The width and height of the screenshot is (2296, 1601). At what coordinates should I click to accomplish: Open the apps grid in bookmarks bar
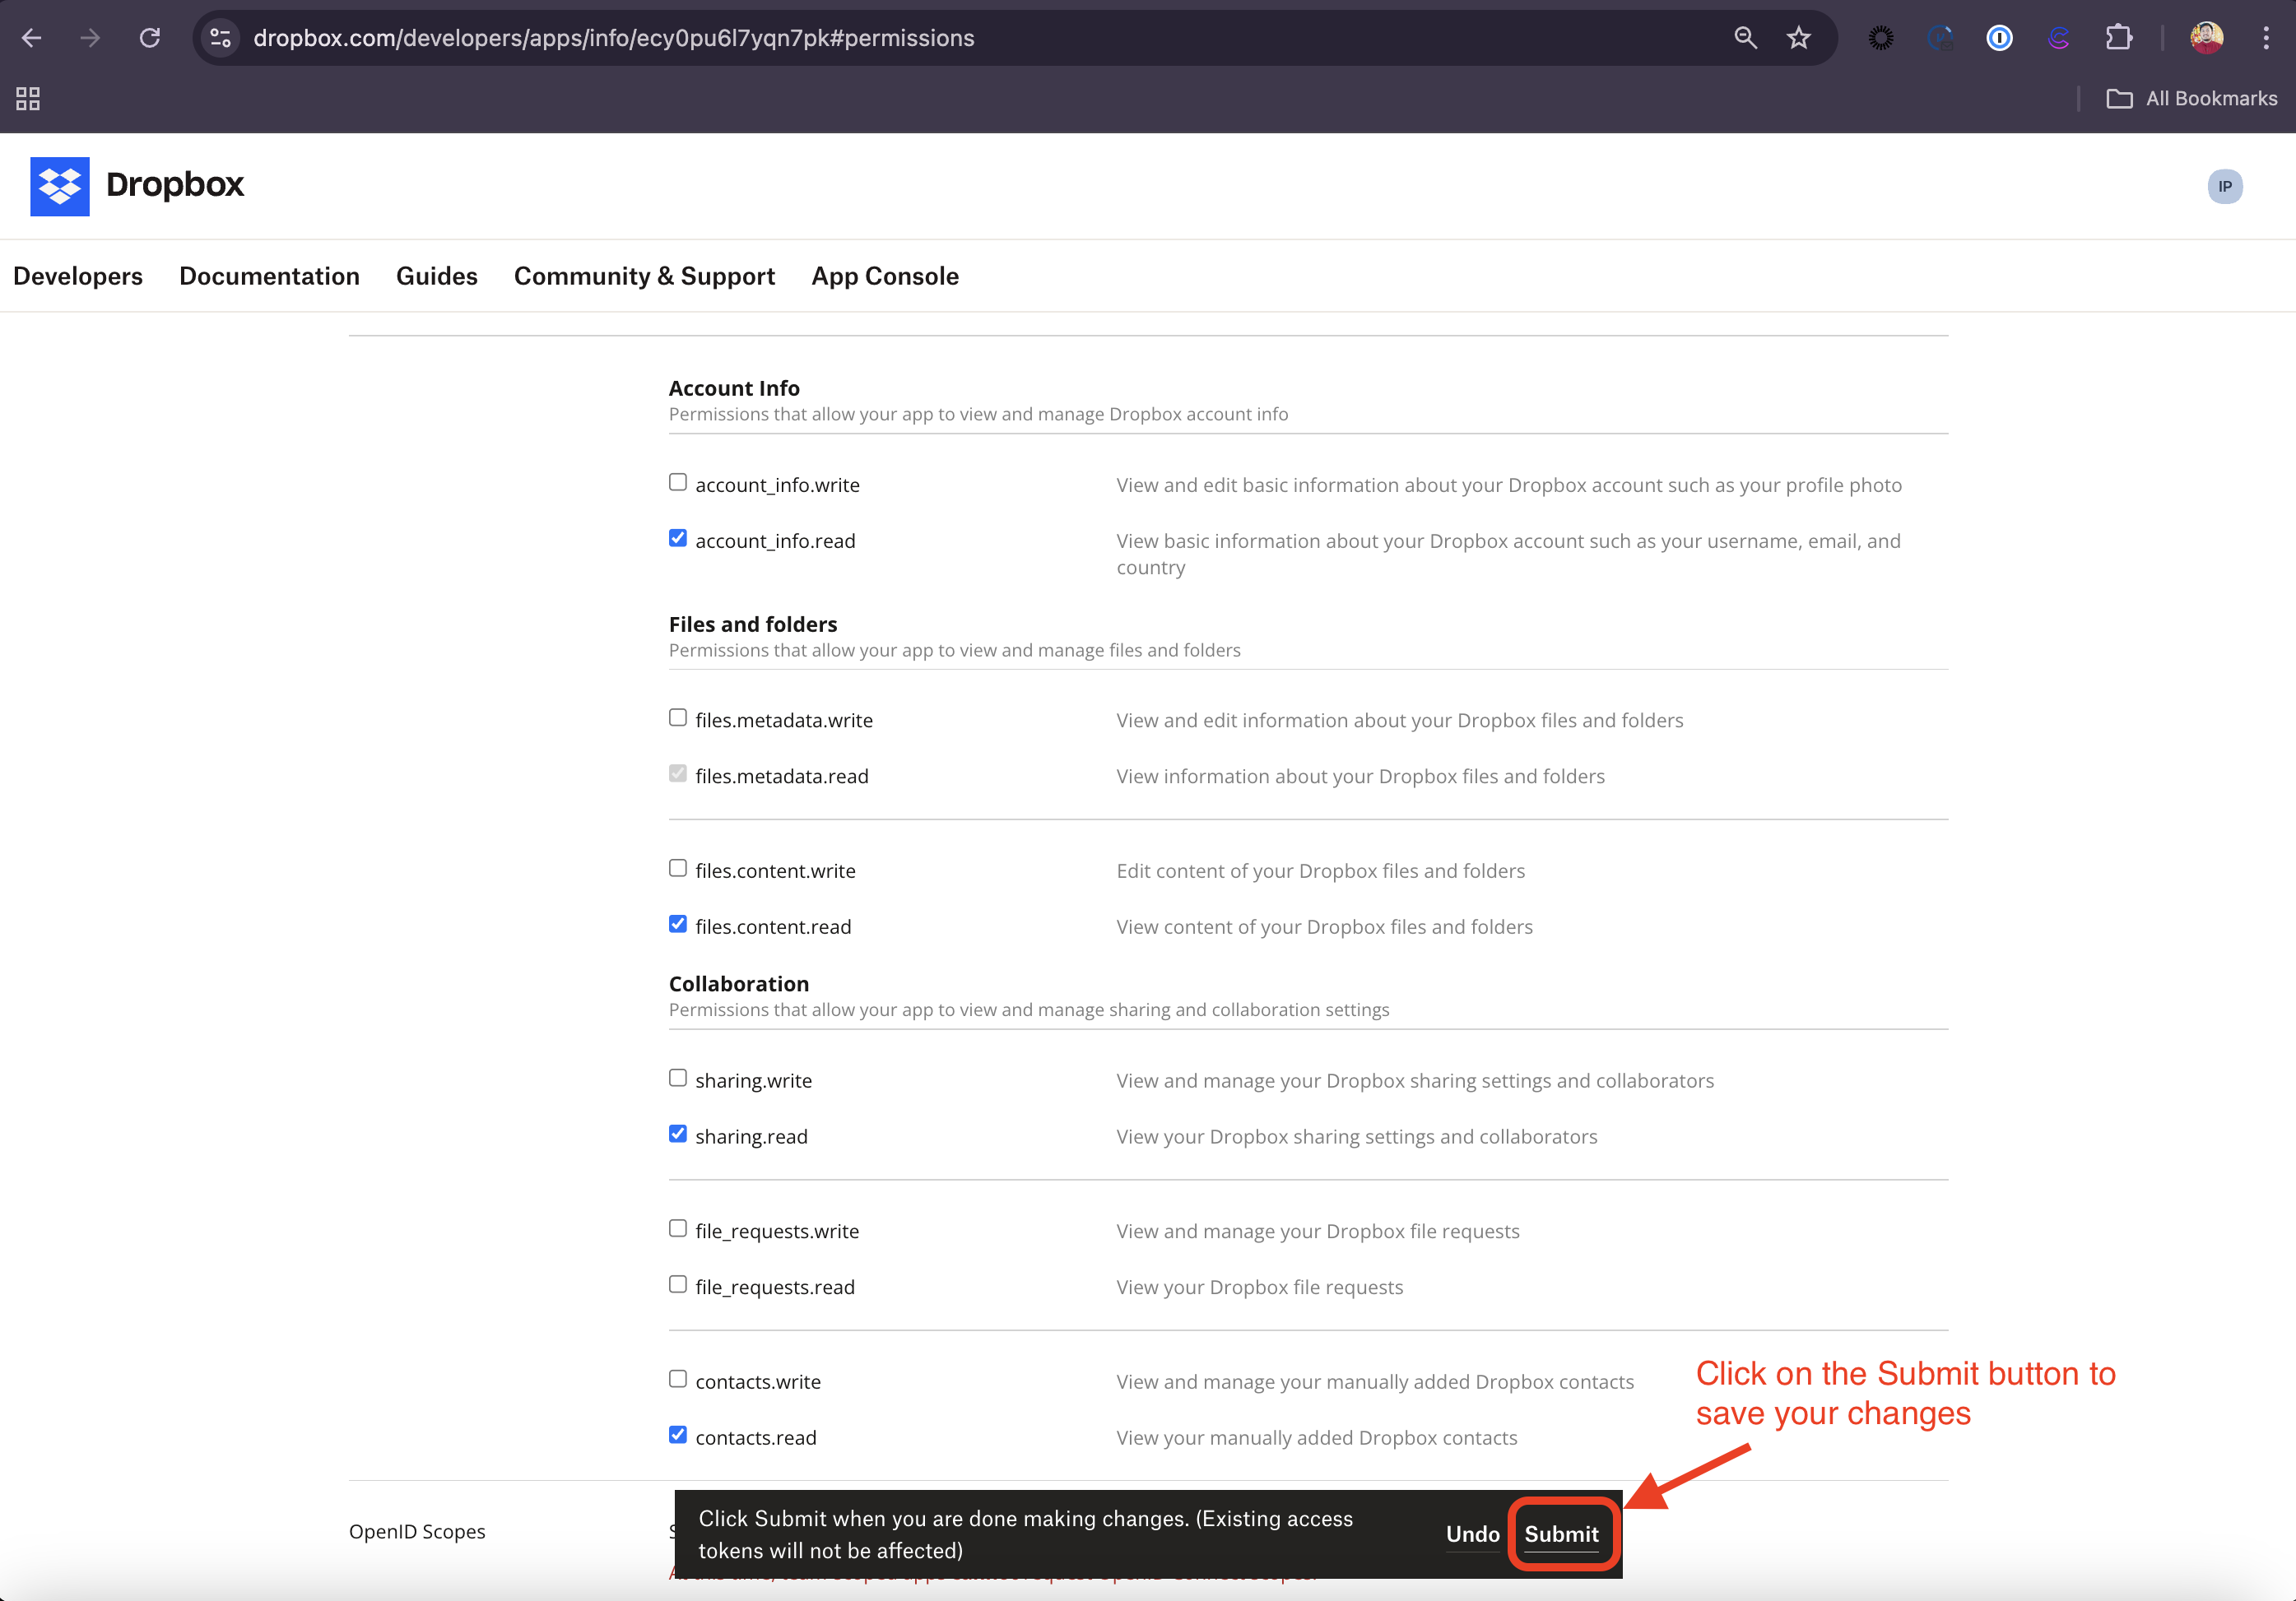28,98
